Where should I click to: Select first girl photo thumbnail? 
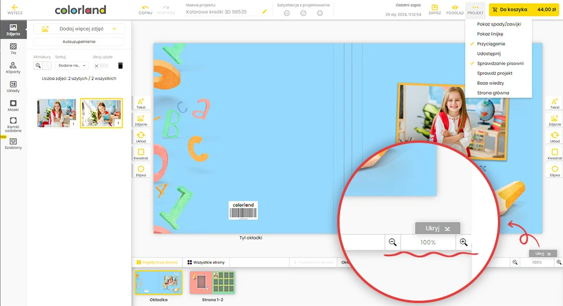[x=57, y=114]
